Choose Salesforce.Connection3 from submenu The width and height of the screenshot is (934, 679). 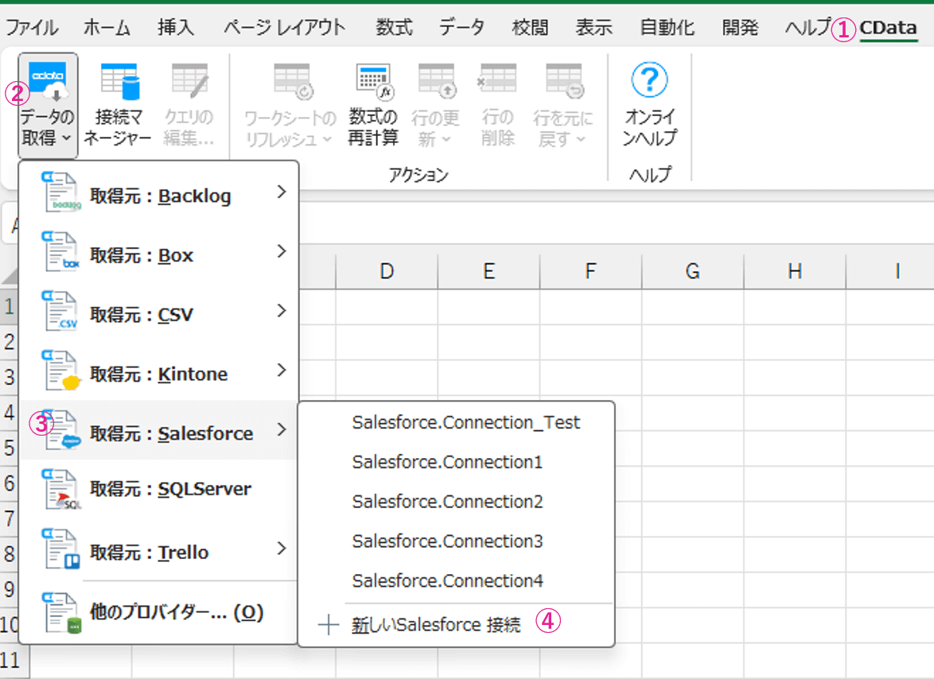pyautogui.click(x=447, y=541)
